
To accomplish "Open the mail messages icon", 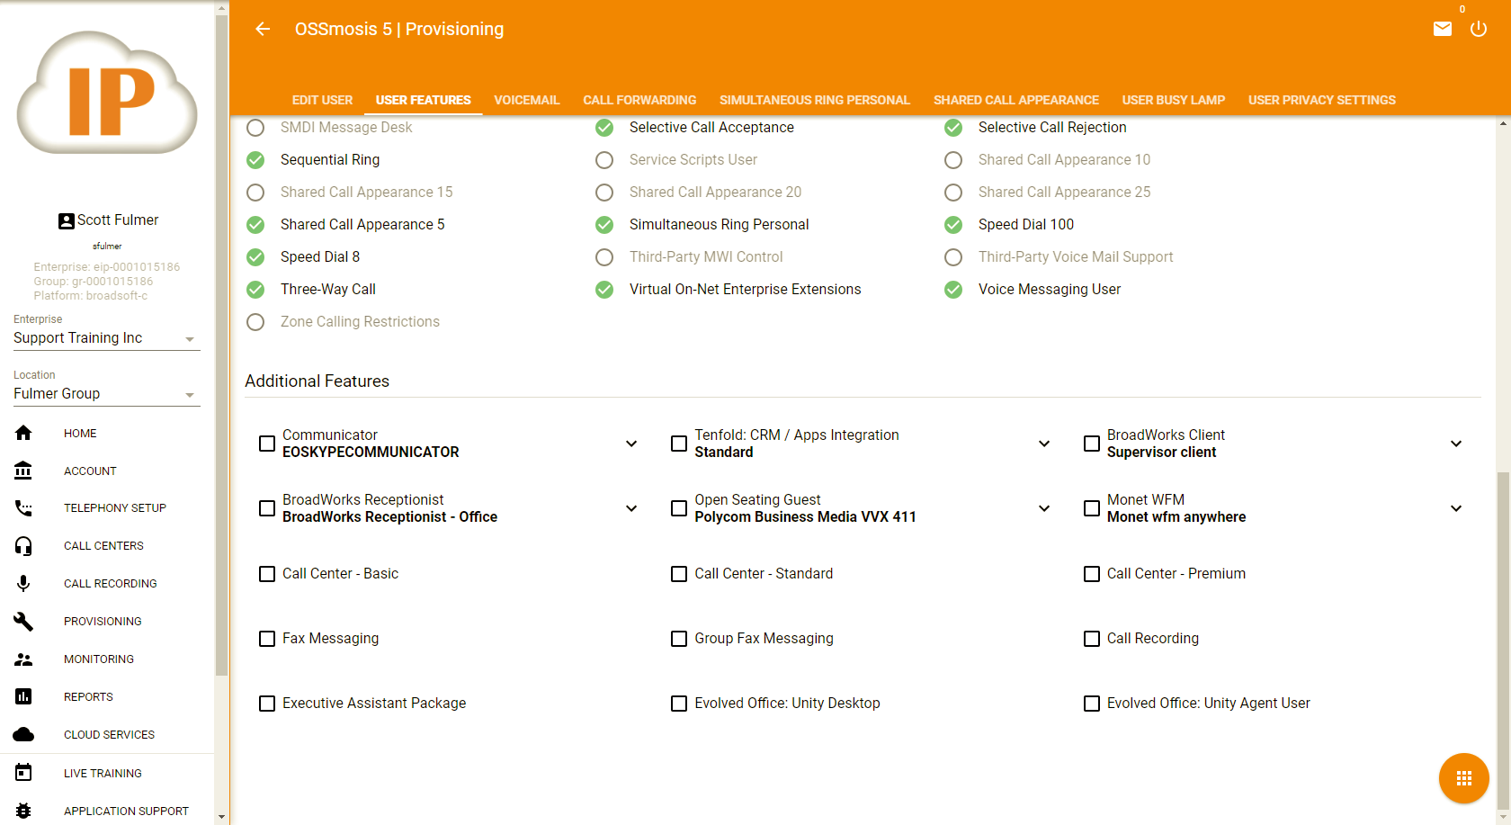I will (1443, 29).
